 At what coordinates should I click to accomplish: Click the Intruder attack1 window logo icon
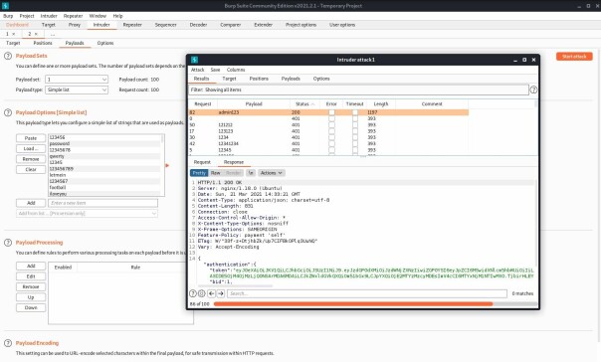(194, 60)
